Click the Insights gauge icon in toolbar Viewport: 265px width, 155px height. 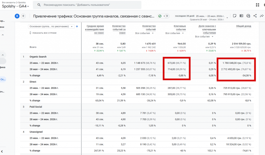[x=248, y=16]
